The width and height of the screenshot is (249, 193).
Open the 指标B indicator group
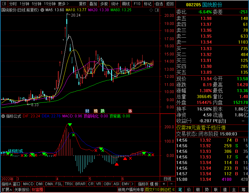(x=143, y=184)
